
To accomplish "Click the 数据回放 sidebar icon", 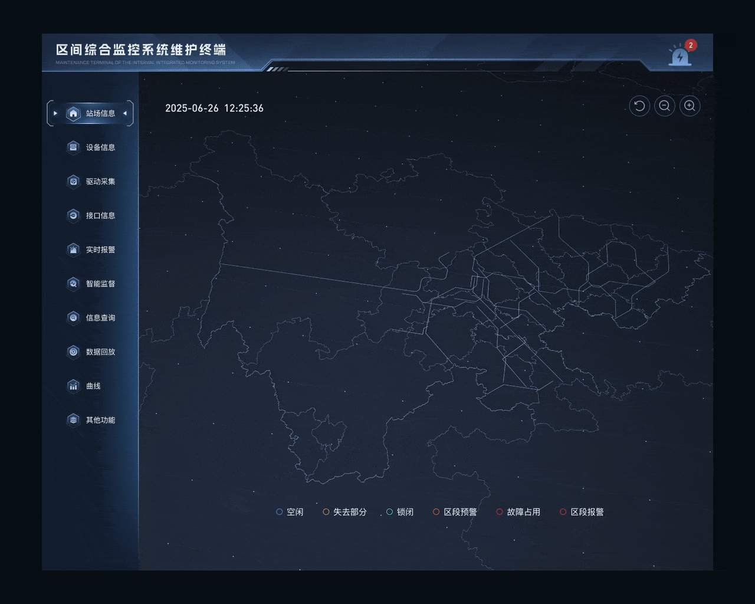I will point(73,352).
